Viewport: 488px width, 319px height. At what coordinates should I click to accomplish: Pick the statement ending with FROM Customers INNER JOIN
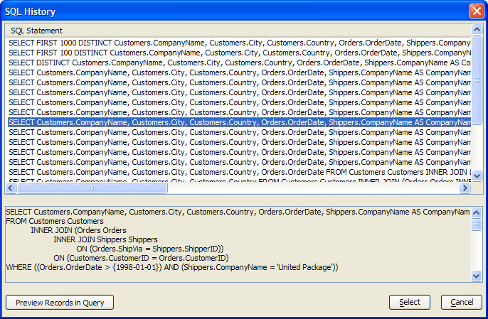[239, 172]
